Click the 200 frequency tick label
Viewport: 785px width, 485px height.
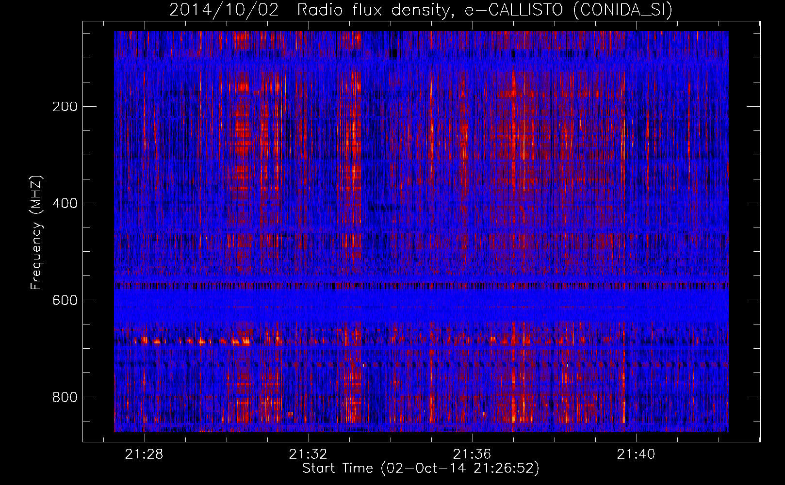coord(65,107)
